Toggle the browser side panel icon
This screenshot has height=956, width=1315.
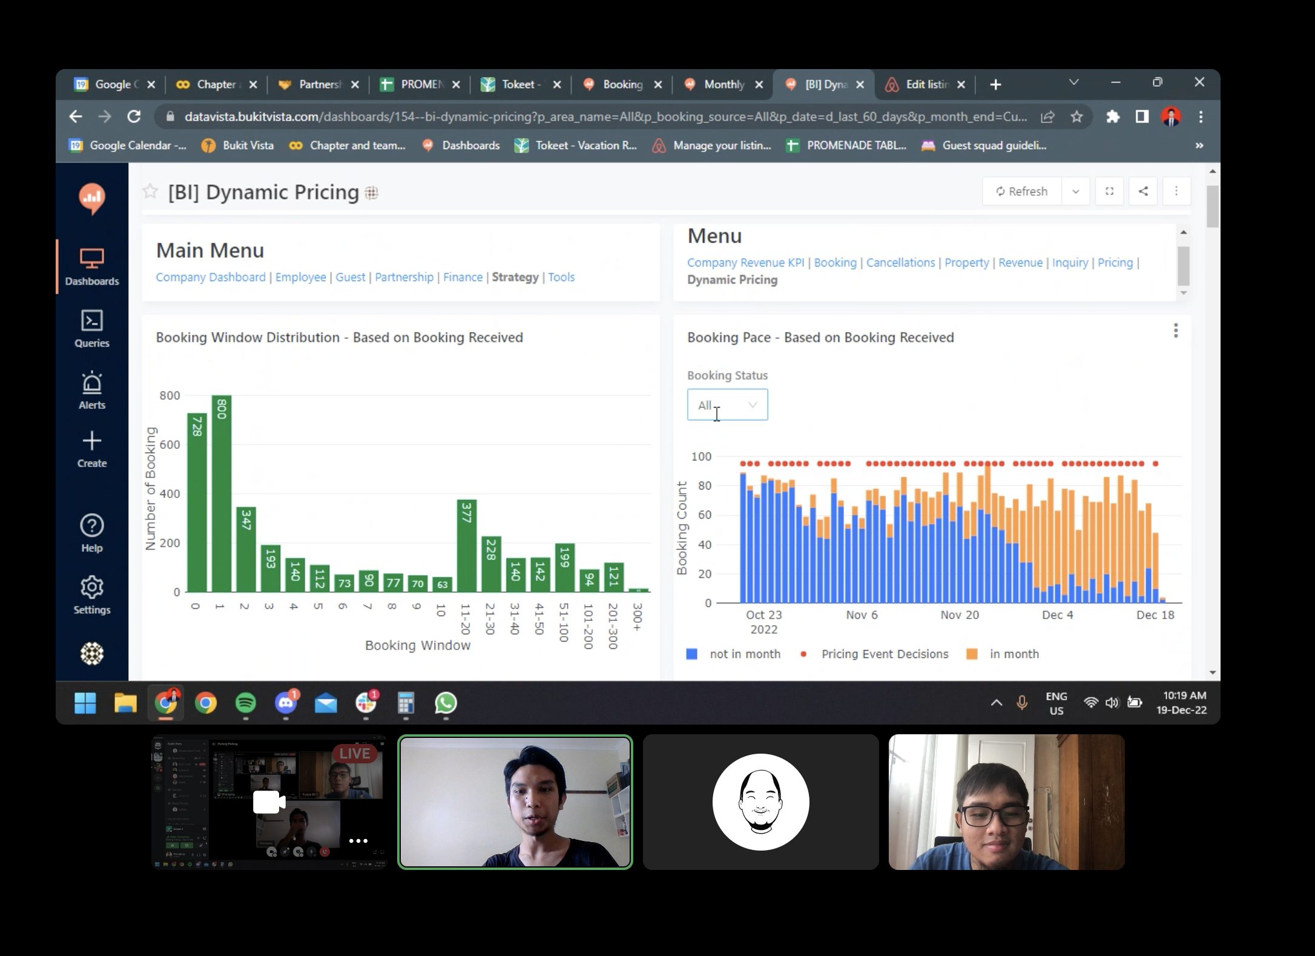pyautogui.click(x=1142, y=116)
